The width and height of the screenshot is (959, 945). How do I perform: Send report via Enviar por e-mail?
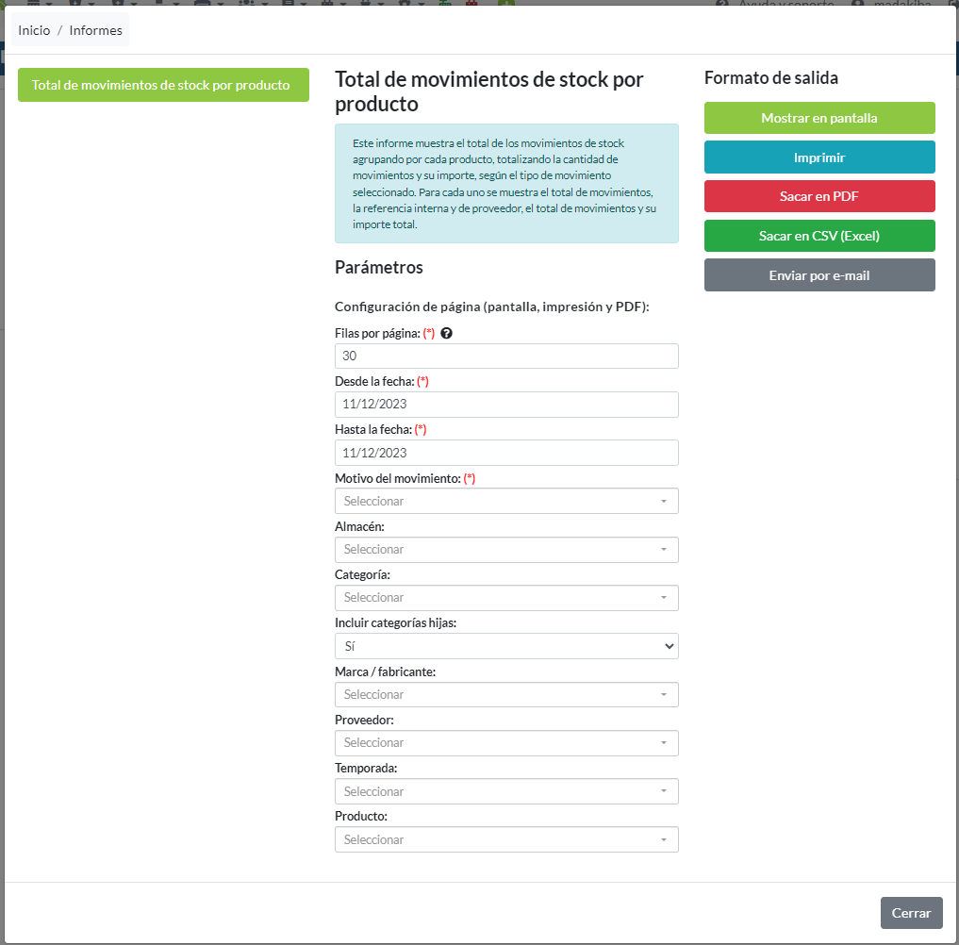click(818, 275)
